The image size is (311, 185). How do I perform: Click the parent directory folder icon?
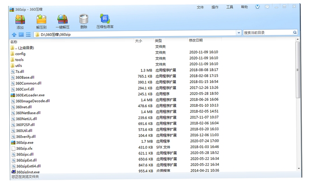[12, 48]
